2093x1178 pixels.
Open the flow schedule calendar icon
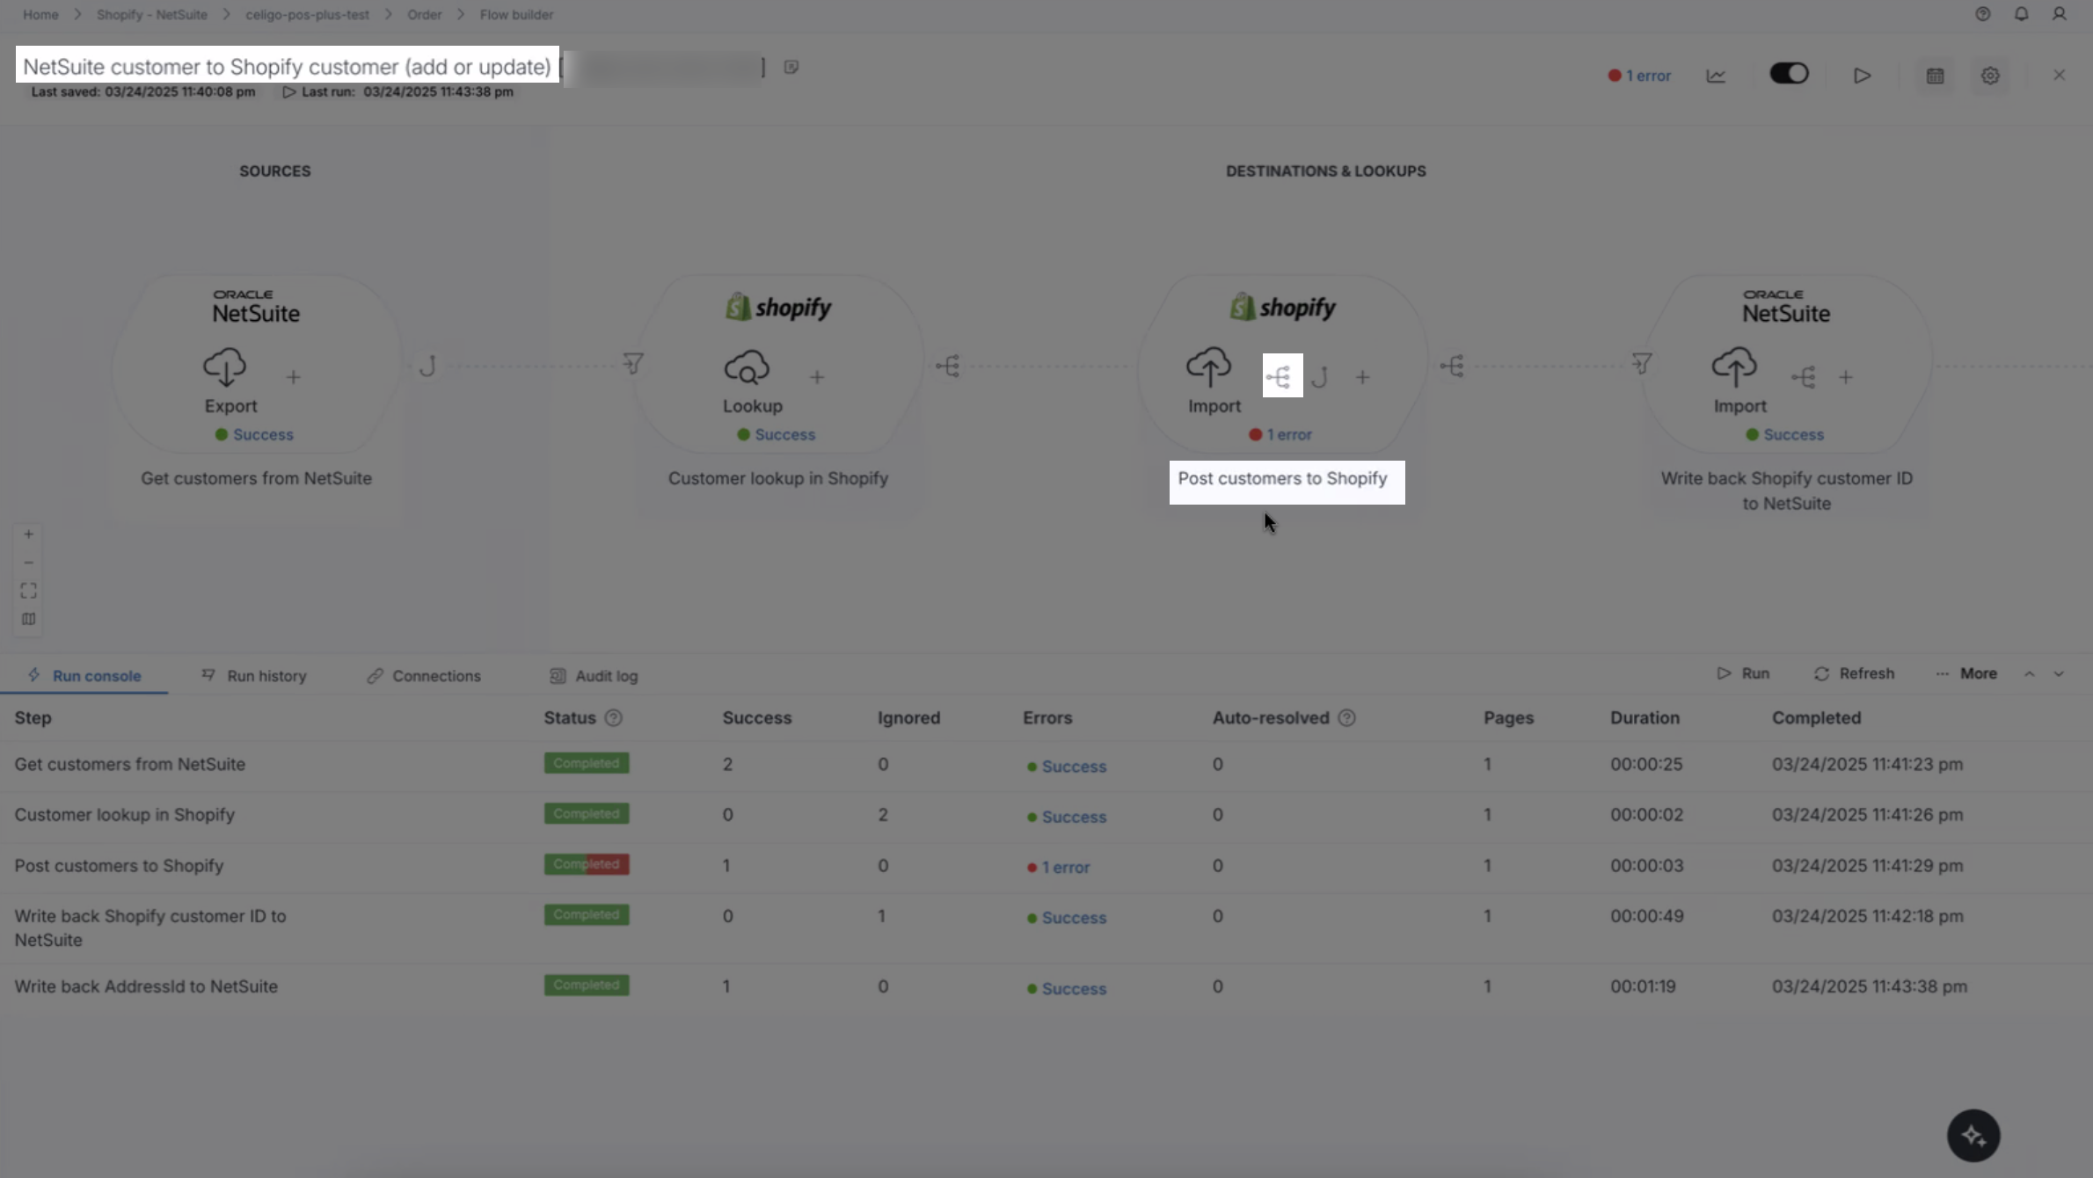(1935, 76)
